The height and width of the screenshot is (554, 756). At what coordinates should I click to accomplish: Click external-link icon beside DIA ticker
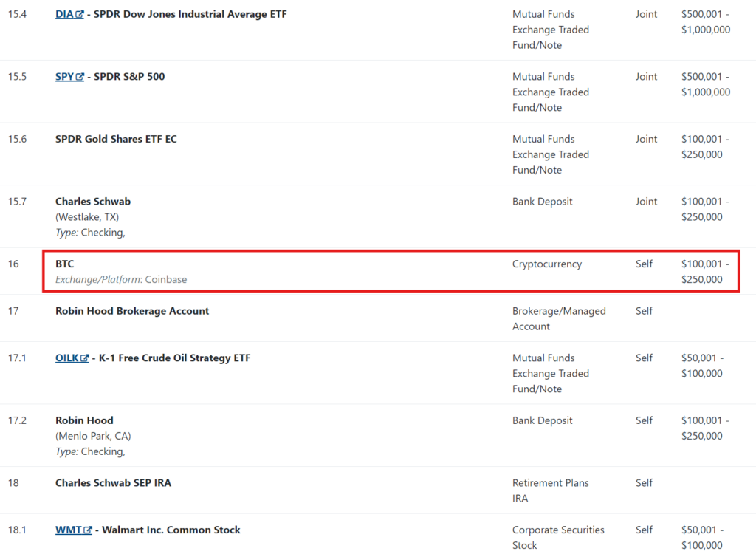(80, 15)
